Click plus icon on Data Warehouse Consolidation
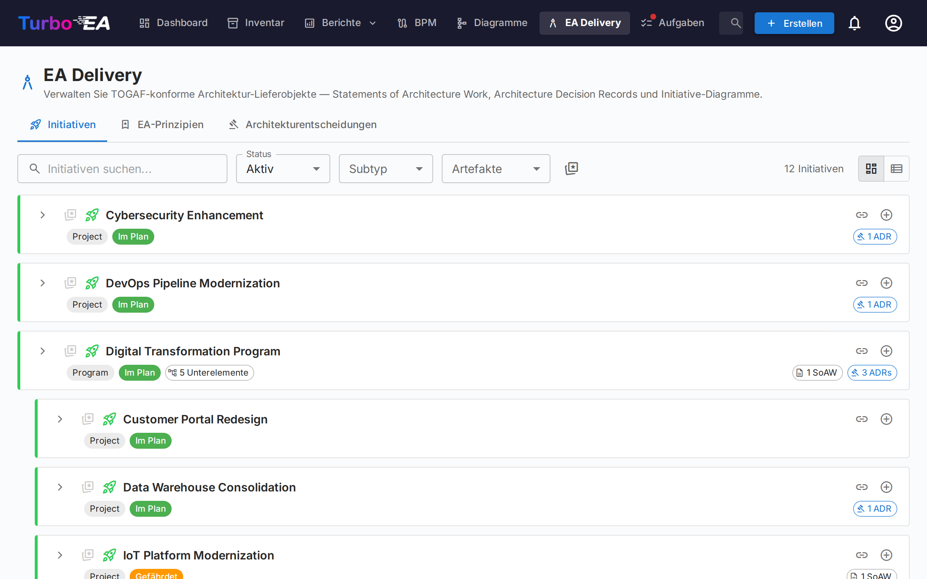The height and width of the screenshot is (579, 927). [x=886, y=487]
